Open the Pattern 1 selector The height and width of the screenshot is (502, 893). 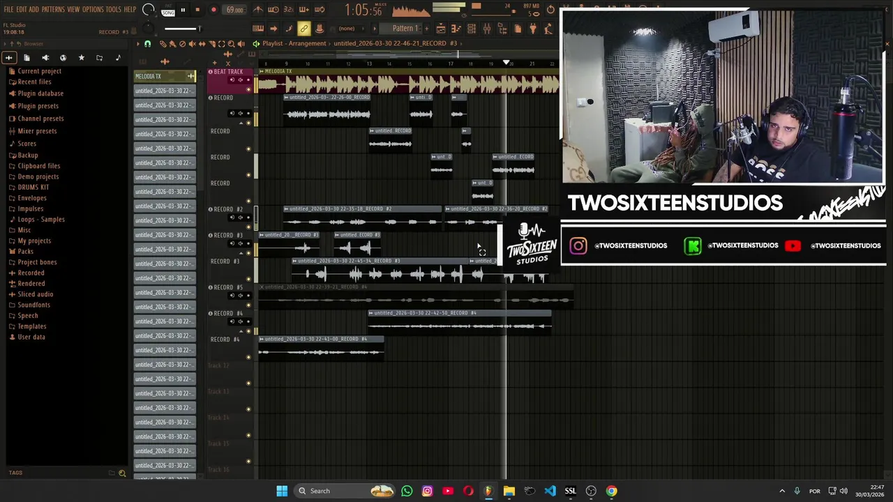click(405, 29)
